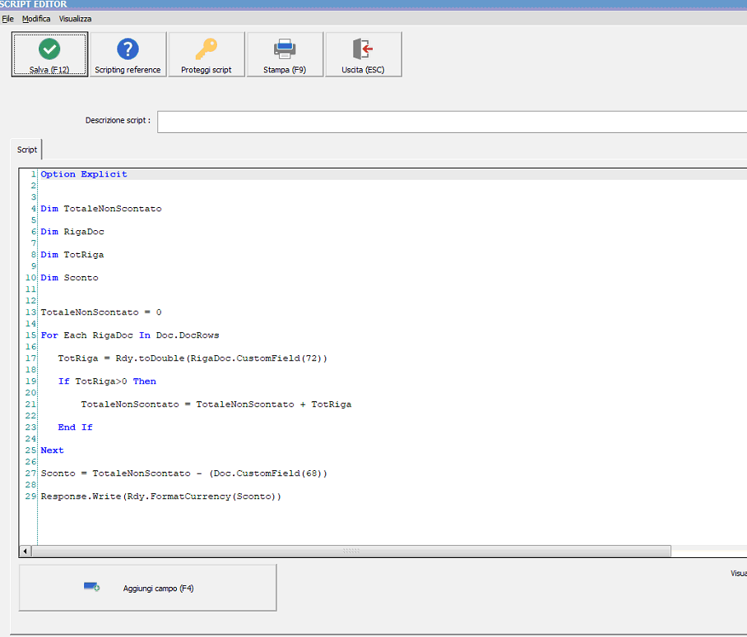Click the exit door icon for Uscita (ESC)

coord(363,48)
